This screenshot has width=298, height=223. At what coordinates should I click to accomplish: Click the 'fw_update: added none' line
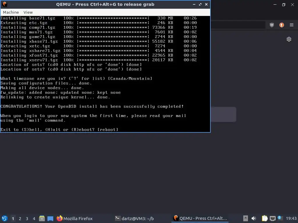coord(61,93)
